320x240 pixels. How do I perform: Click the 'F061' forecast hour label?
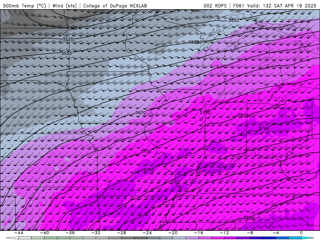coord(238,6)
